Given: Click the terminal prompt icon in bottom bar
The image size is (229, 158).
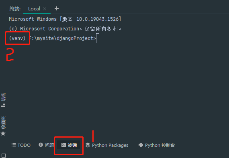Looking at the screenshot, I should tap(63, 145).
